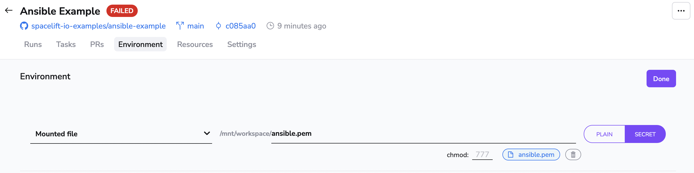Select the commit icon beside c085aa0
Viewport: 694px width, 173px height.
tap(218, 26)
